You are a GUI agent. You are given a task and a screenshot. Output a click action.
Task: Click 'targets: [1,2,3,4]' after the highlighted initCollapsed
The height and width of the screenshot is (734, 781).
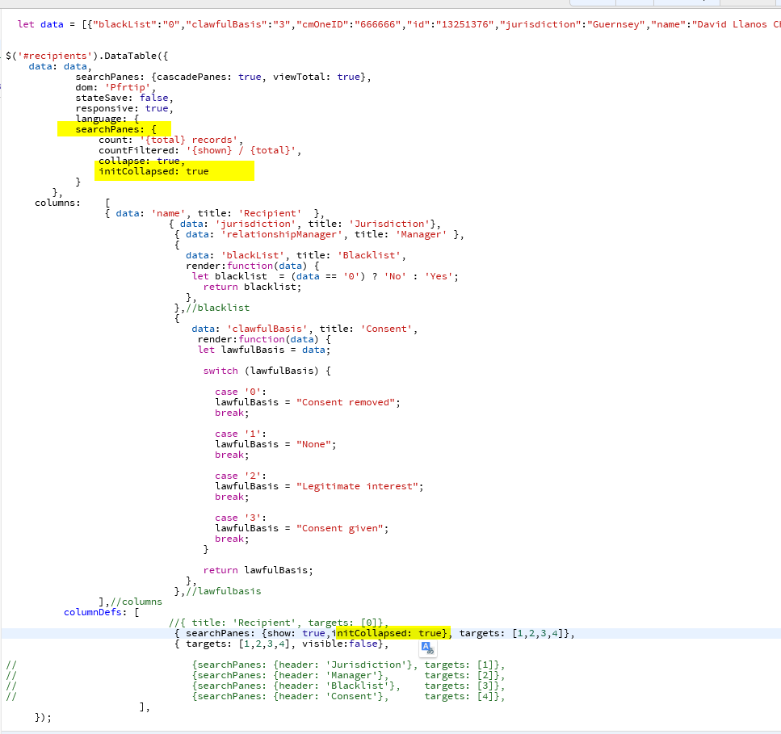click(514, 633)
